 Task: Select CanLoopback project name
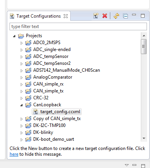pyautogui.click(x=47, y=105)
